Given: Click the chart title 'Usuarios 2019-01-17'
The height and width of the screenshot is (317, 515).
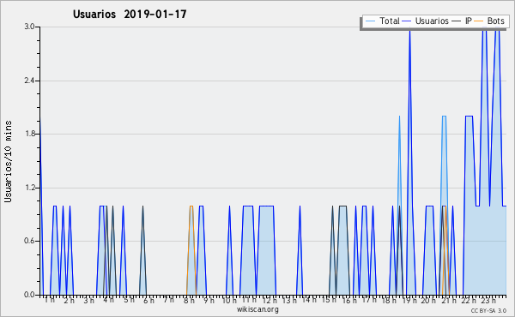Looking at the screenshot, I should pos(130,14).
